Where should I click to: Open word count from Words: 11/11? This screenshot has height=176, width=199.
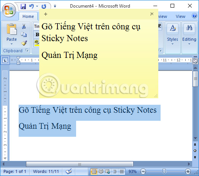click(46, 171)
